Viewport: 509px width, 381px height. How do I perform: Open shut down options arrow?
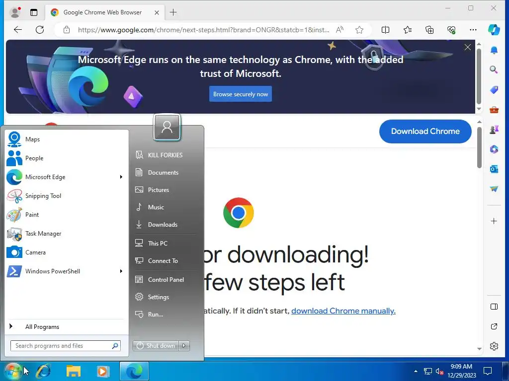(184, 346)
